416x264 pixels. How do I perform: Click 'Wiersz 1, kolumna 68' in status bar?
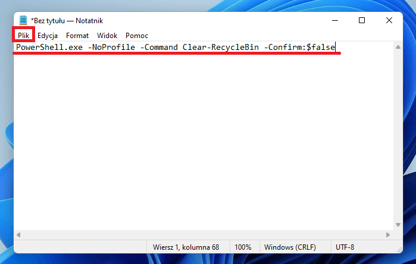tap(186, 247)
